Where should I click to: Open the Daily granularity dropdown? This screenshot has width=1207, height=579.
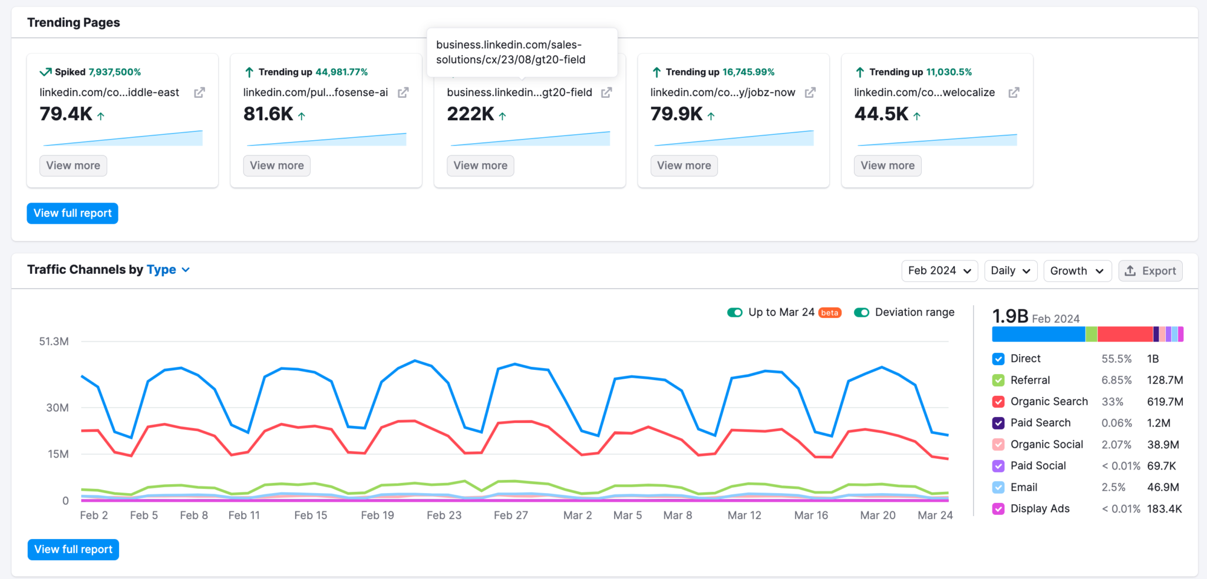pos(1010,270)
